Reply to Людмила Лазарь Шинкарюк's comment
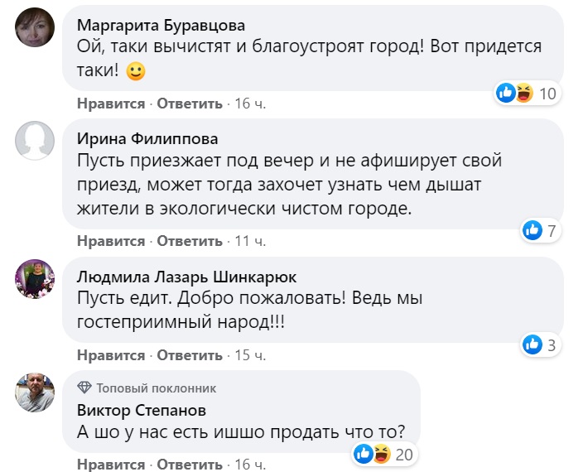Screen dimensions: 588x472 (190, 355)
